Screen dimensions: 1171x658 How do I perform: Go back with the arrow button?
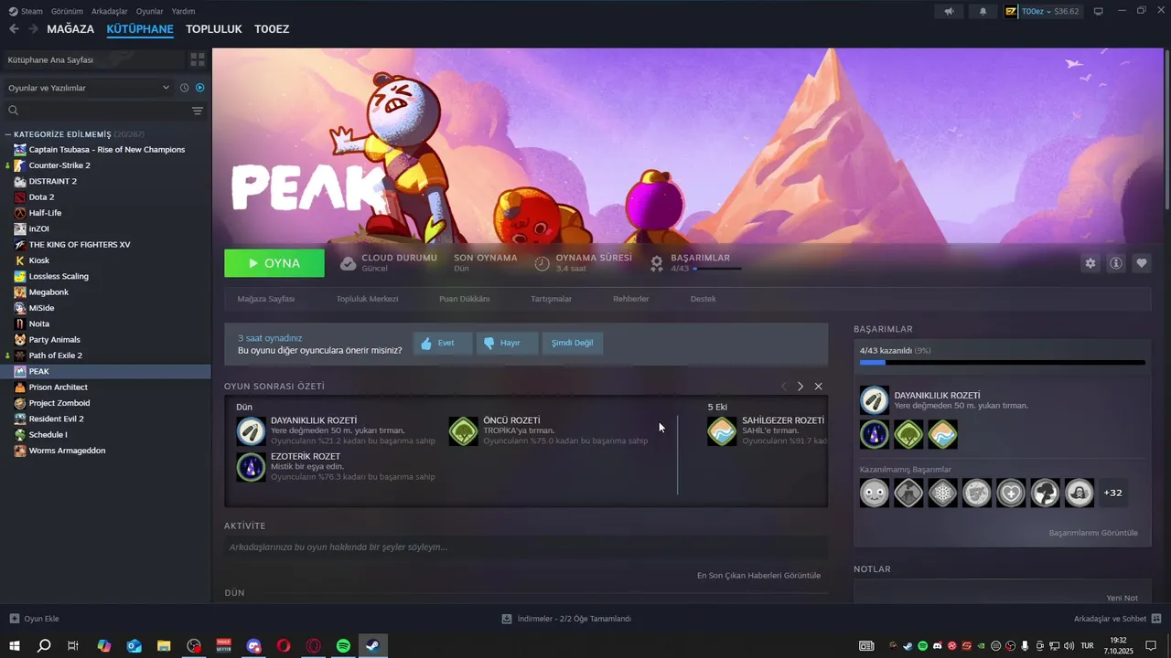point(14,29)
